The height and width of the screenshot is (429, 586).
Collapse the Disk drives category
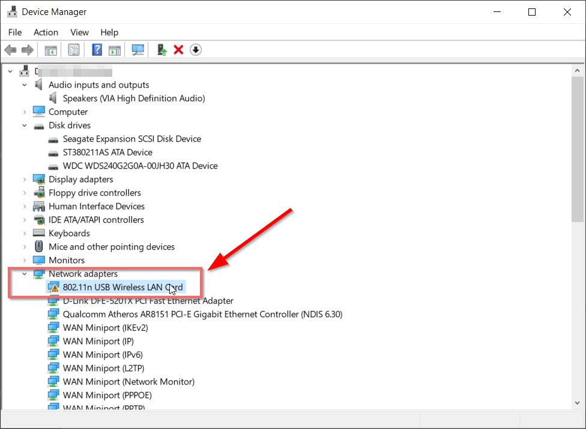[x=24, y=125]
